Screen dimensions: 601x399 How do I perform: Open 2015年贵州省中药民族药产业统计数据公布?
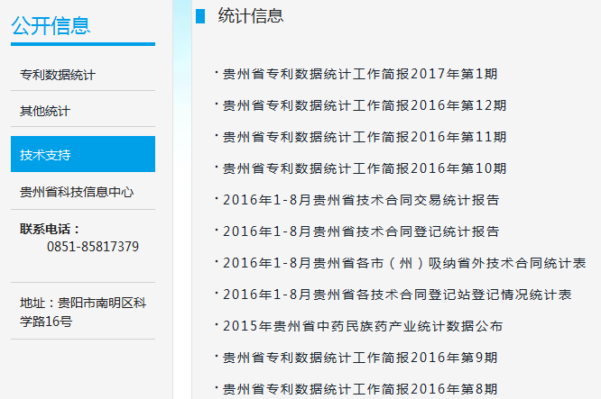point(363,326)
